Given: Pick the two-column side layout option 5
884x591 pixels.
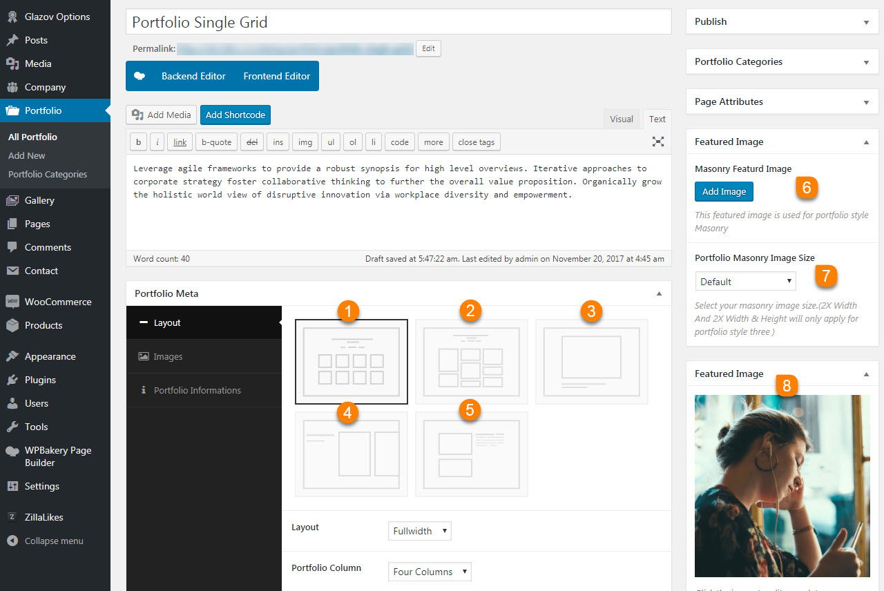Looking at the screenshot, I should click(x=471, y=454).
